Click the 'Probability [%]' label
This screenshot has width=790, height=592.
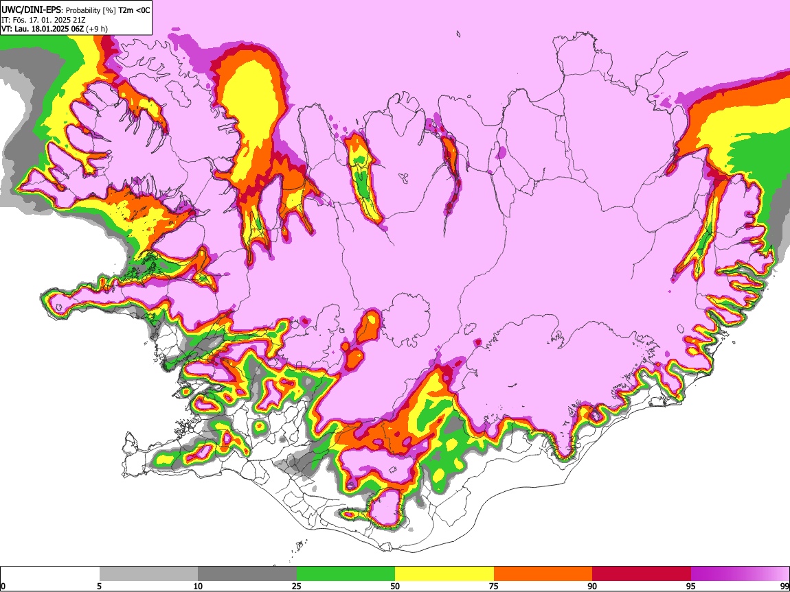coord(91,10)
